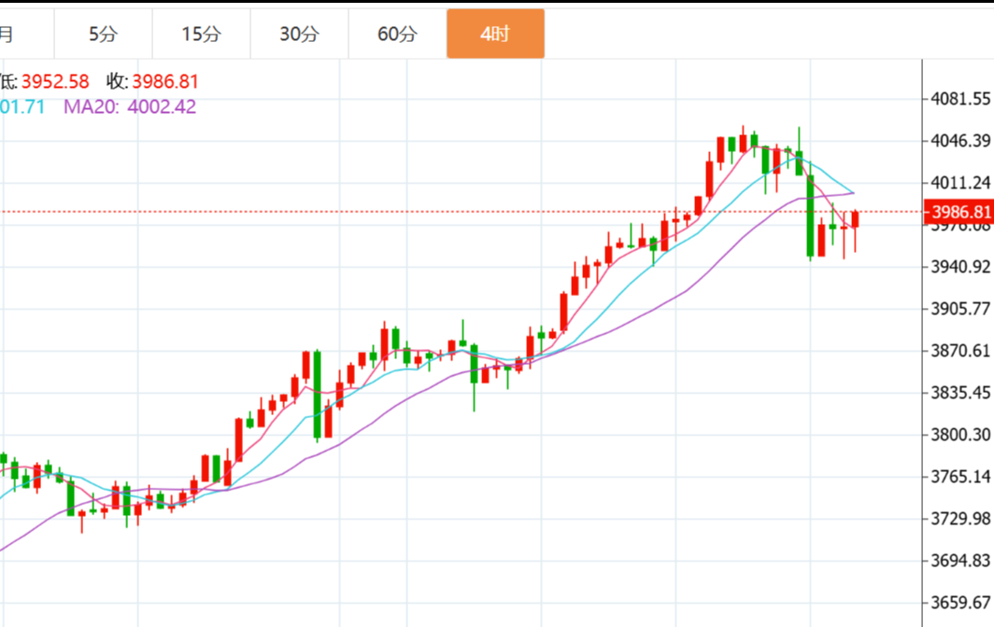Click the cyan moving average value 01.71
This screenshot has width=994, height=627.
click(x=22, y=106)
